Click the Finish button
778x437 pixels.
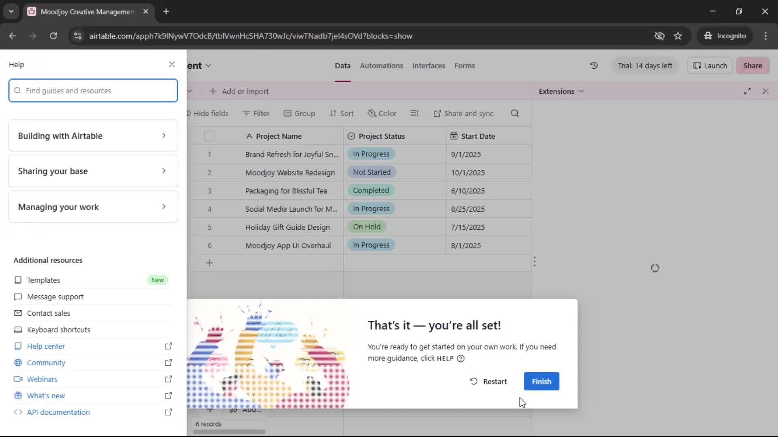[x=541, y=381]
